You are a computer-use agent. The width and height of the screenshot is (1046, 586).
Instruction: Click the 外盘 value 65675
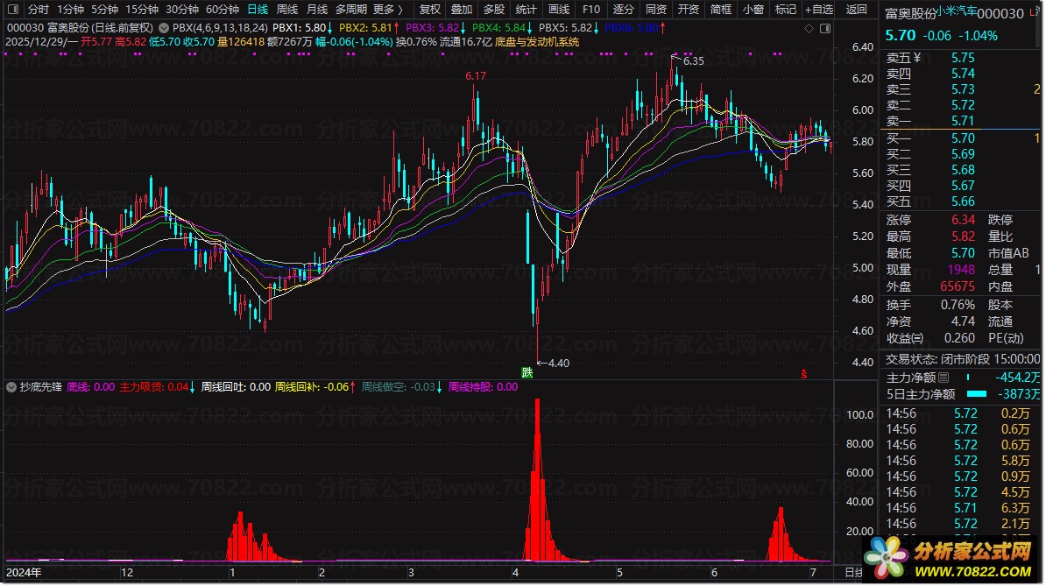[x=958, y=286]
